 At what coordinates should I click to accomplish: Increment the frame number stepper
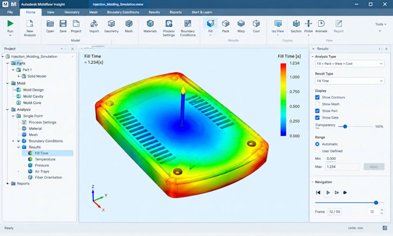[381, 210]
